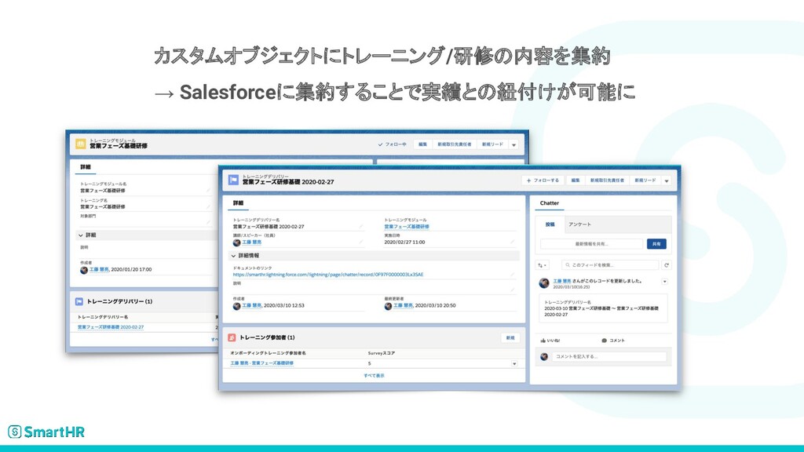This screenshot has width=804, height=452.
Task: Open the 工藤 慧亮 name link in the Chatter post
Action: click(x=562, y=281)
